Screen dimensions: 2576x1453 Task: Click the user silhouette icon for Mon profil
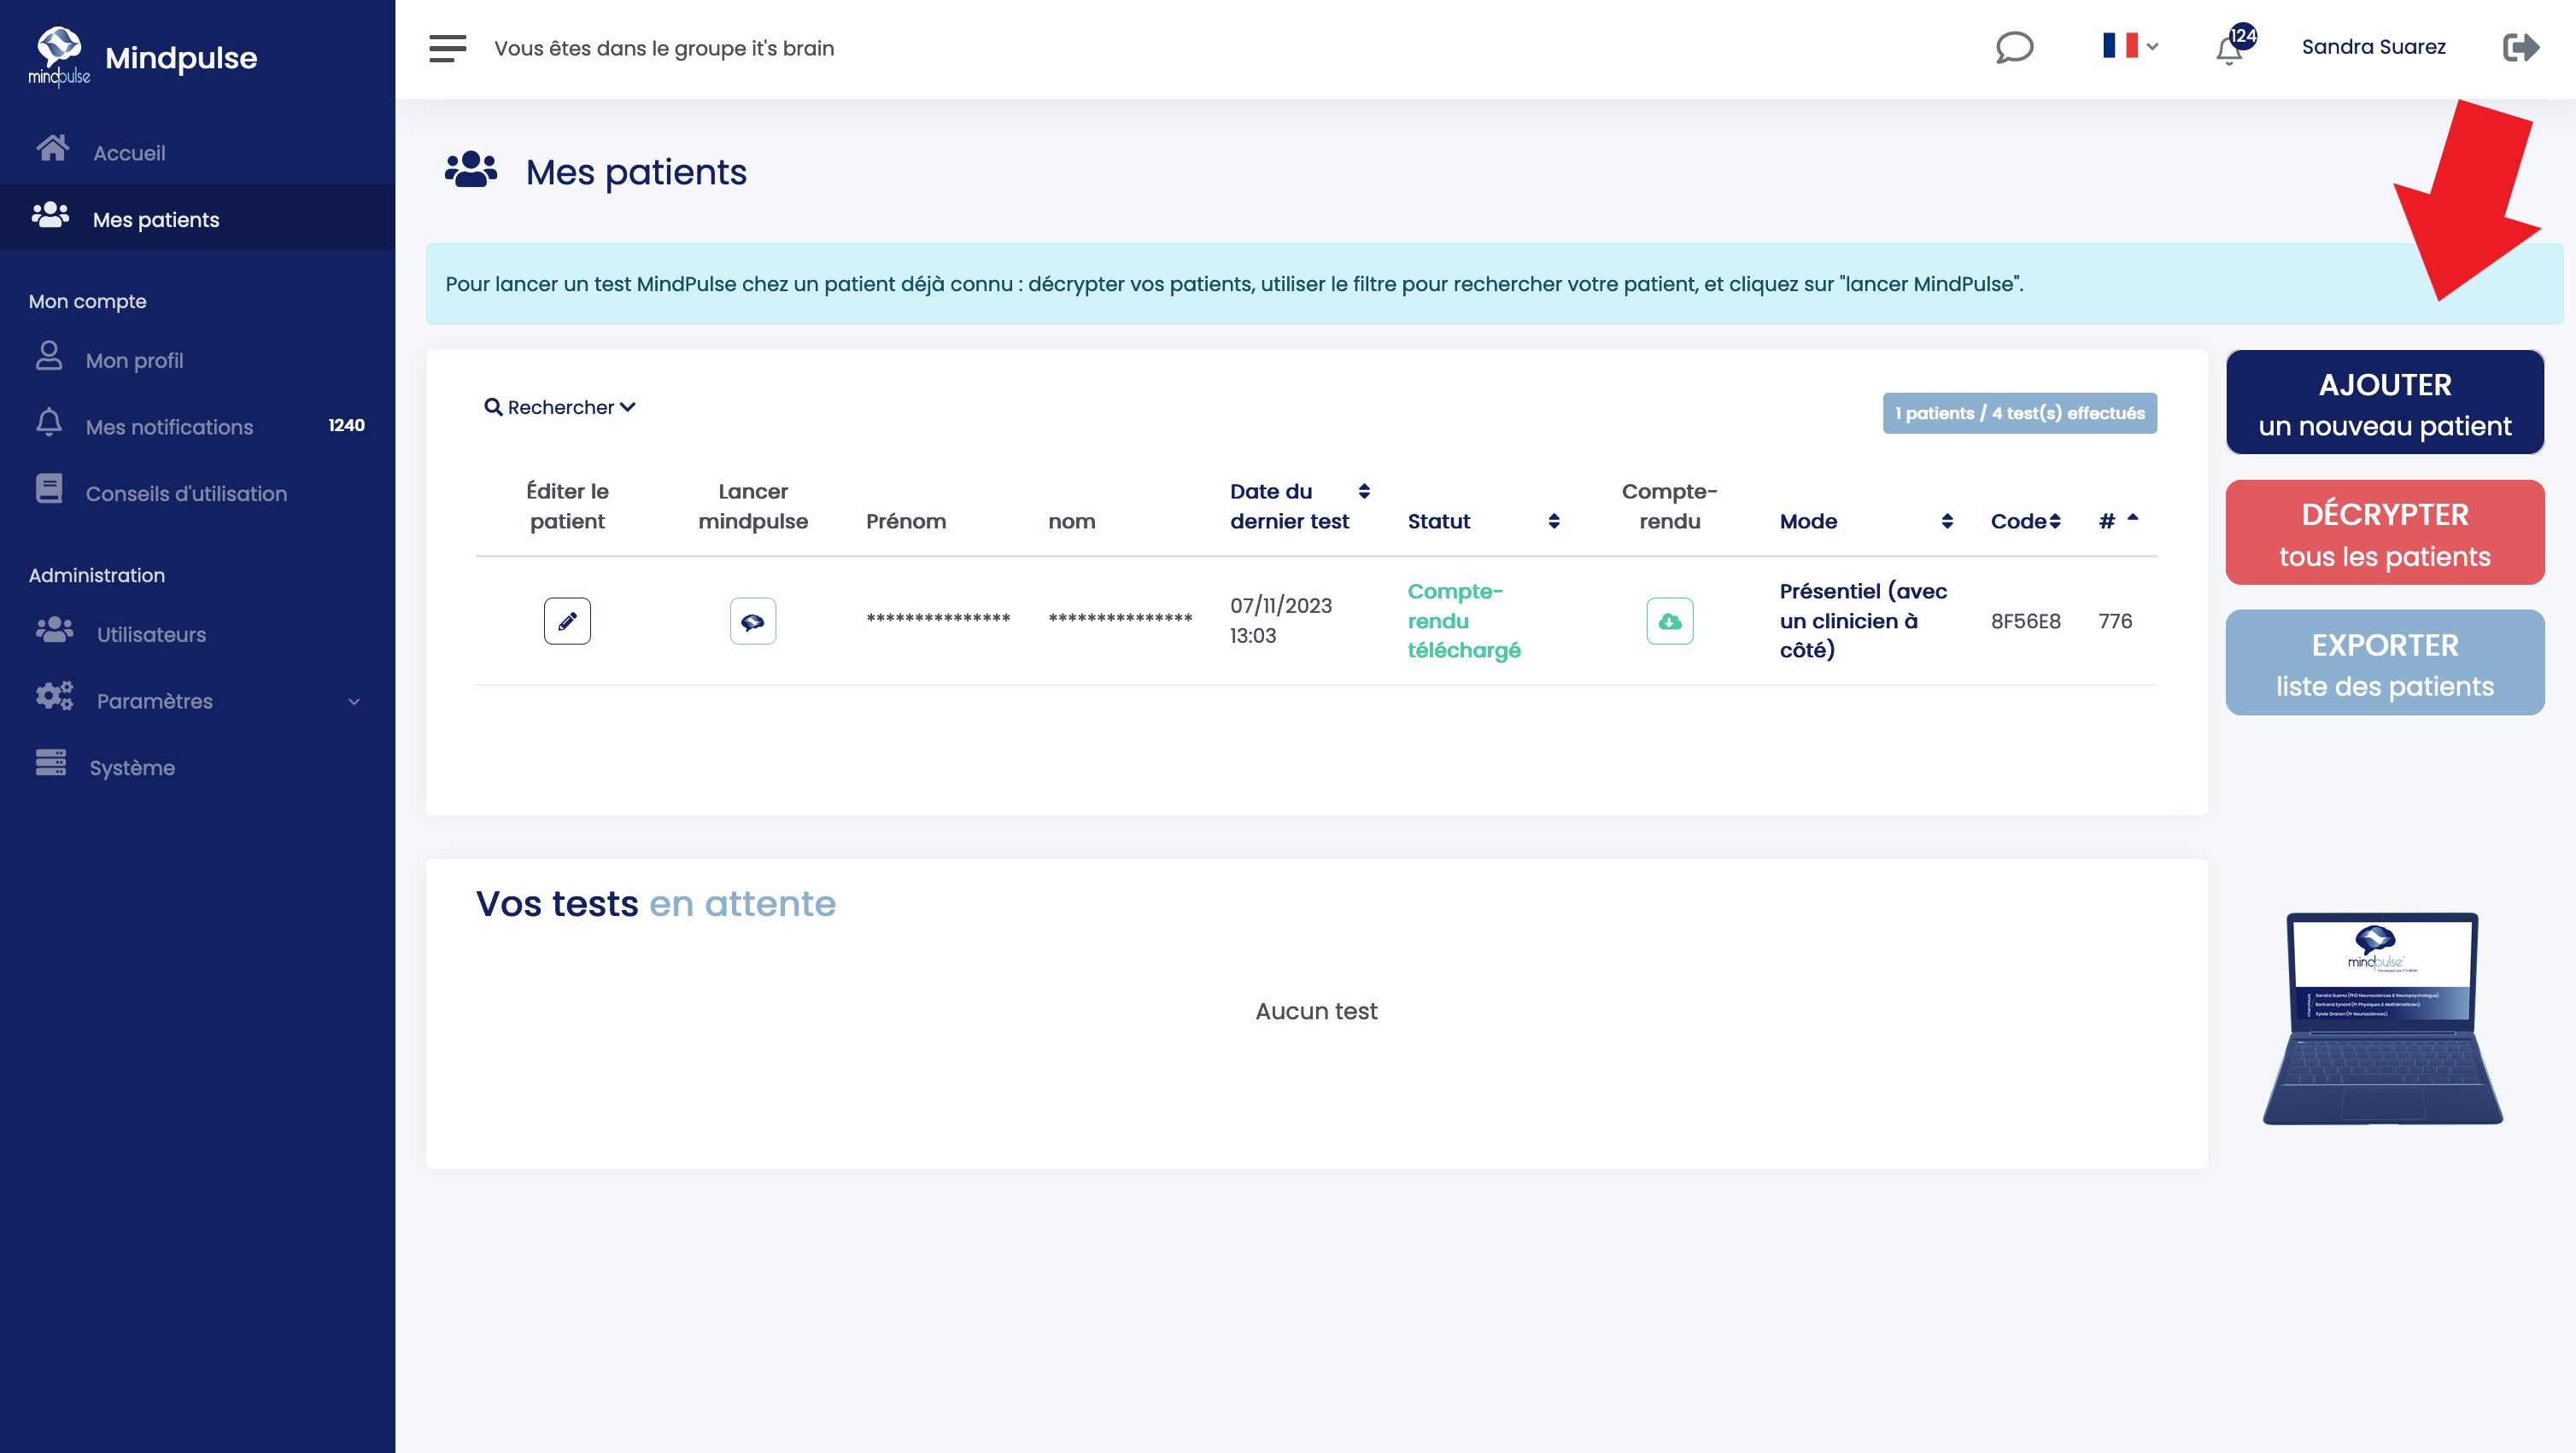click(48, 356)
